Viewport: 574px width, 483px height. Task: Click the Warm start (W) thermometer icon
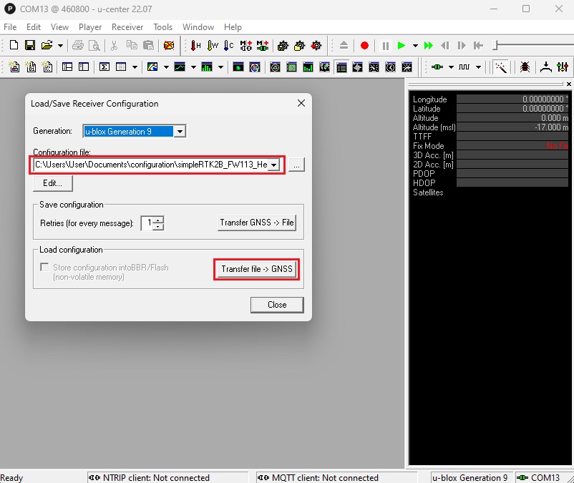coord(213,46)
